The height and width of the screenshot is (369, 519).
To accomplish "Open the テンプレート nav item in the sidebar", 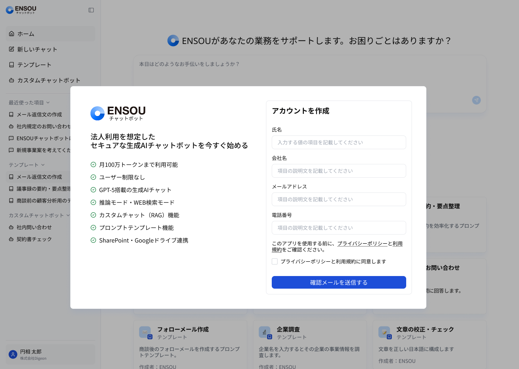I will [50, 65].
